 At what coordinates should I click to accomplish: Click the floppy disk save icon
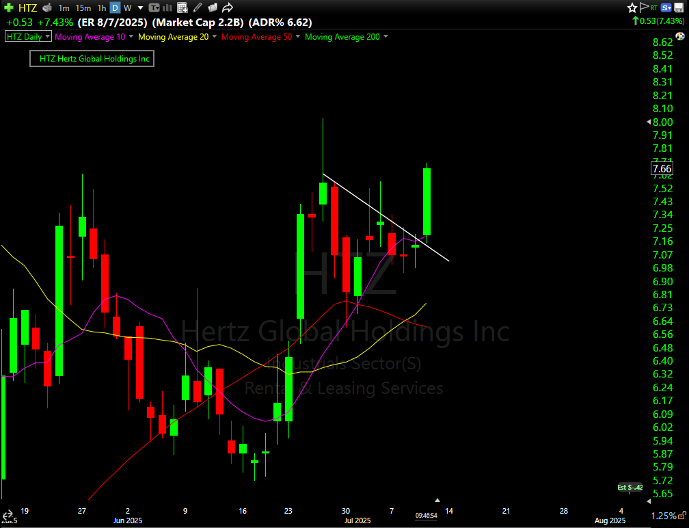coord(679,8)
